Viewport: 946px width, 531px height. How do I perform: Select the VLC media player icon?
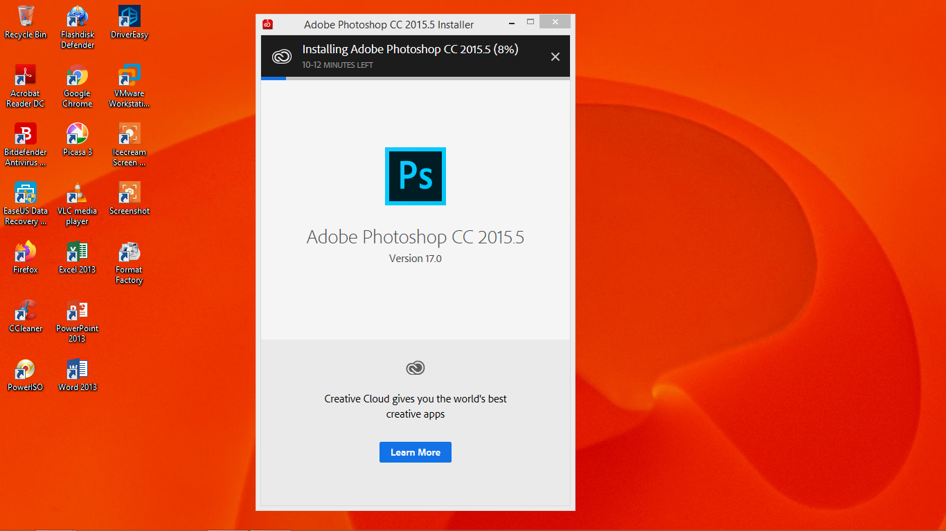78,203
